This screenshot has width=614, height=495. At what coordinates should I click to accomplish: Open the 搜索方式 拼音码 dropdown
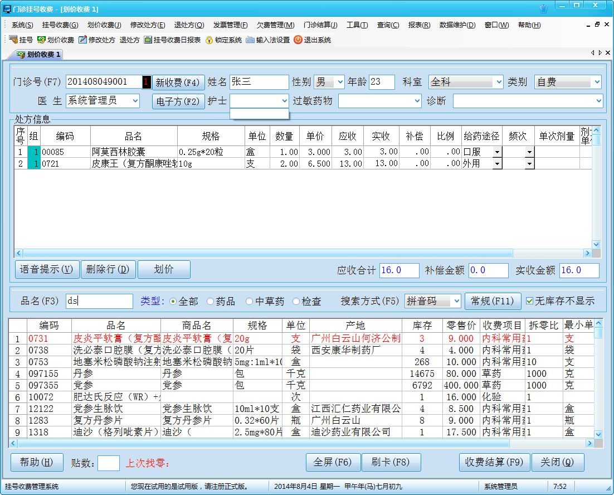click(x=456, y=301)
